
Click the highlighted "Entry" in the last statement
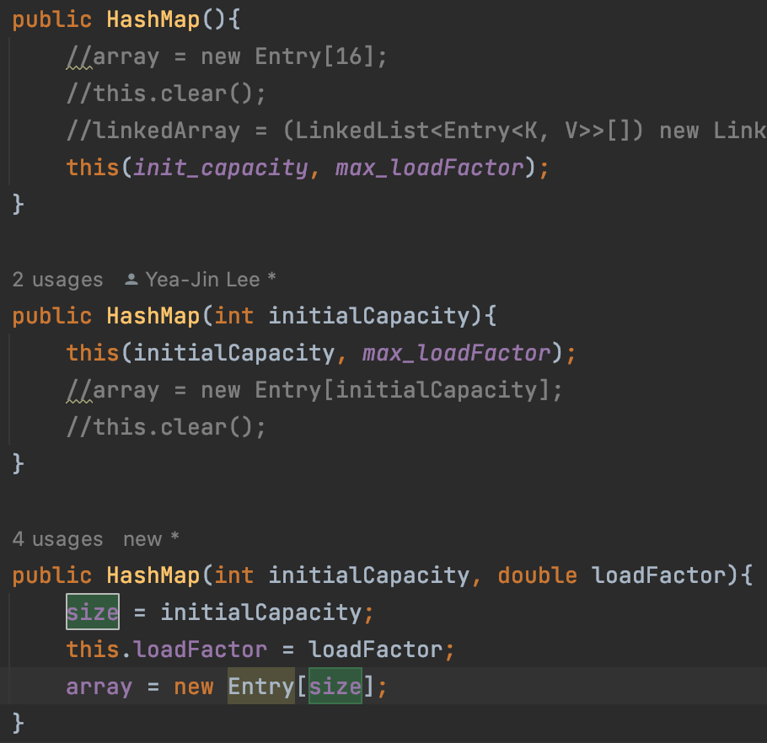pos(260,687)
